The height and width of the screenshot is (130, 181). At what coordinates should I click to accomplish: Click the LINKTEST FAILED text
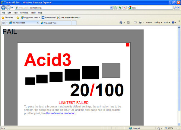(x=74, y=103)
